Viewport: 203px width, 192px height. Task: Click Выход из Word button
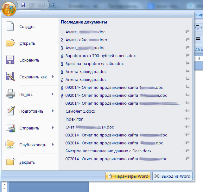tap(173, 176)
